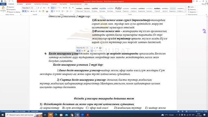The height and width of the screenshot is (117, 208).
Task: Increase font size in ribbon Font group
Action: 38,8
